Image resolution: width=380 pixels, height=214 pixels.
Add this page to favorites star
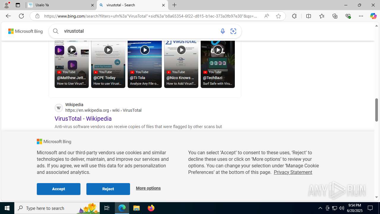click(x=278, y=16)
